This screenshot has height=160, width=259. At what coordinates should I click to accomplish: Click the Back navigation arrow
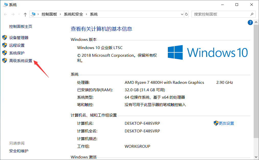coord(5,14)
